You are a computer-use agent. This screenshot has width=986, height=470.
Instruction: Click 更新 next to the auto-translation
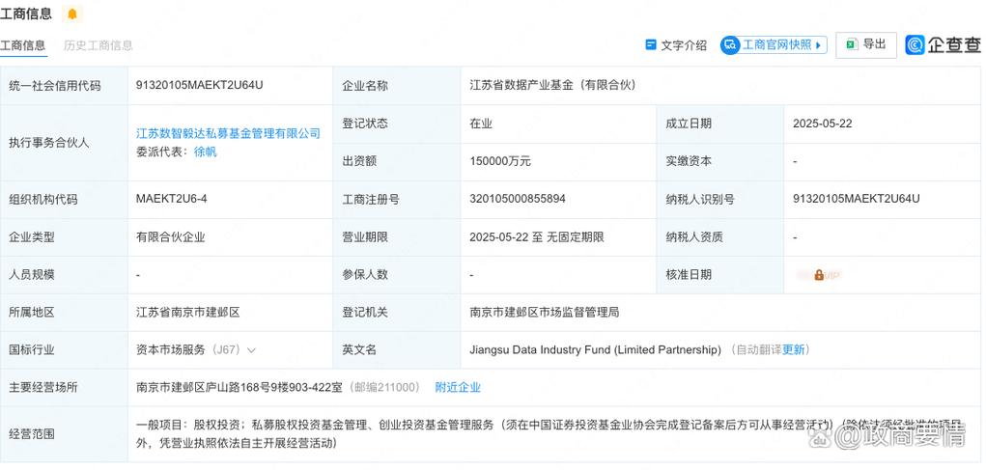pos(794,350)
